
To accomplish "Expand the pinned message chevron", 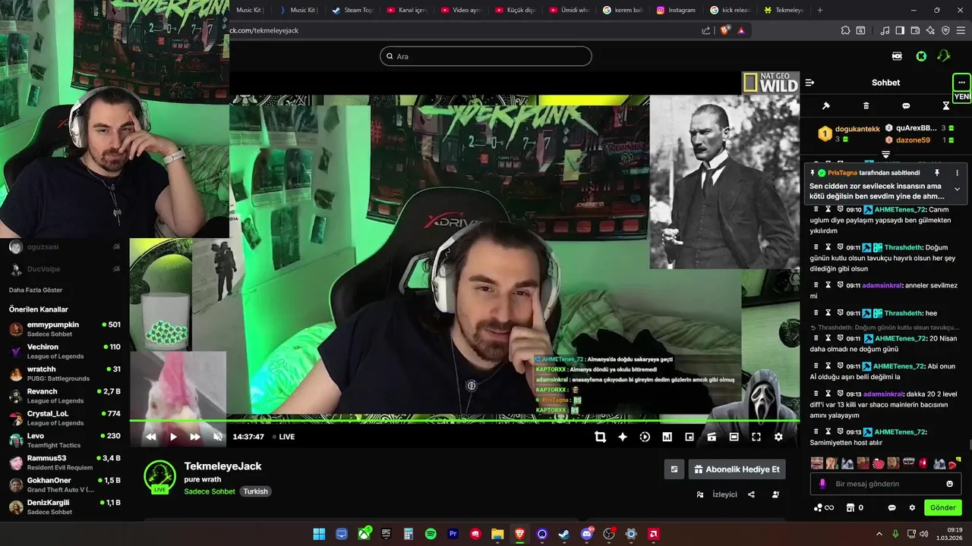I will point(957,189).
